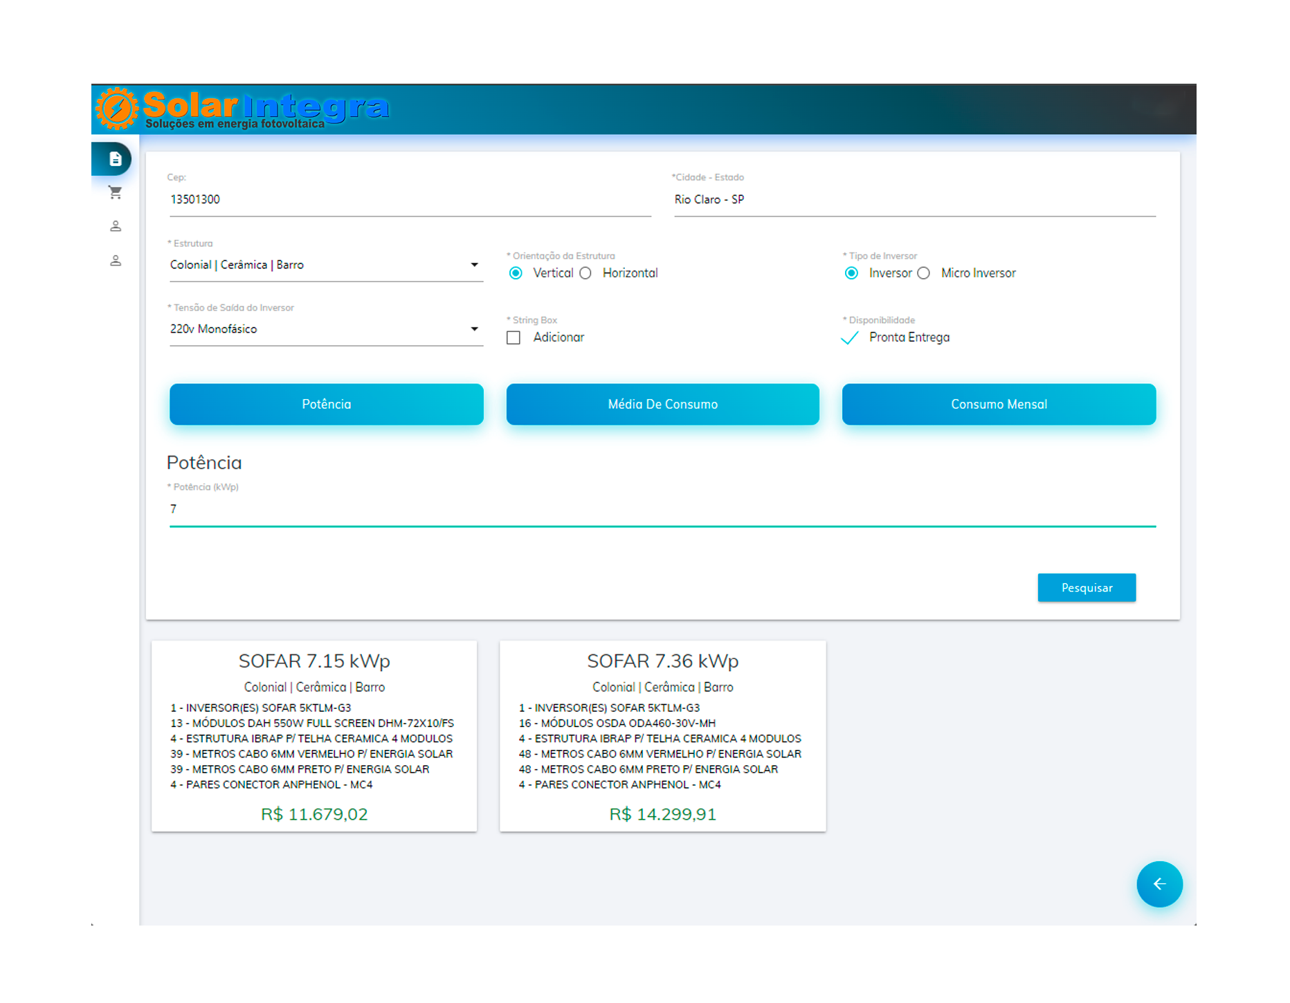Click the price R$ 11.679,02
The height and width of the screenshot is (1003, 1290).
[x=314, y=814]
